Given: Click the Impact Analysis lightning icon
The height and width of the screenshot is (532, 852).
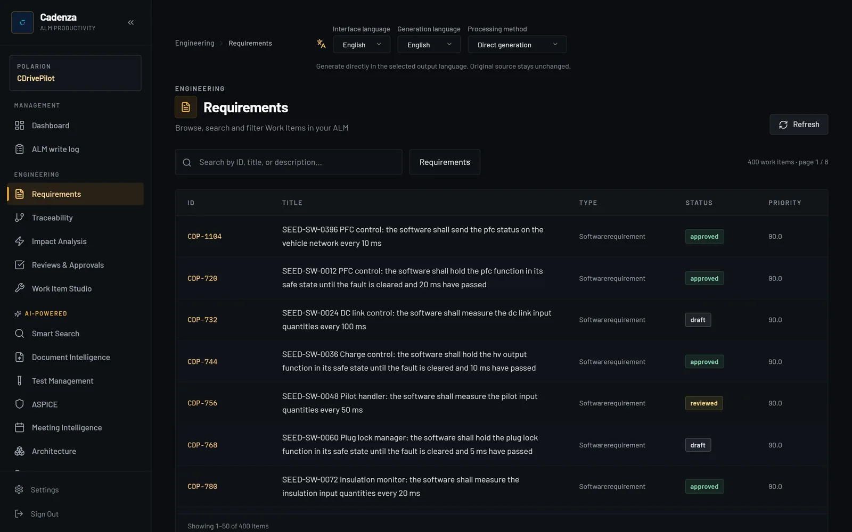Looking at the screenshot, I should click(x=20, y=241).
